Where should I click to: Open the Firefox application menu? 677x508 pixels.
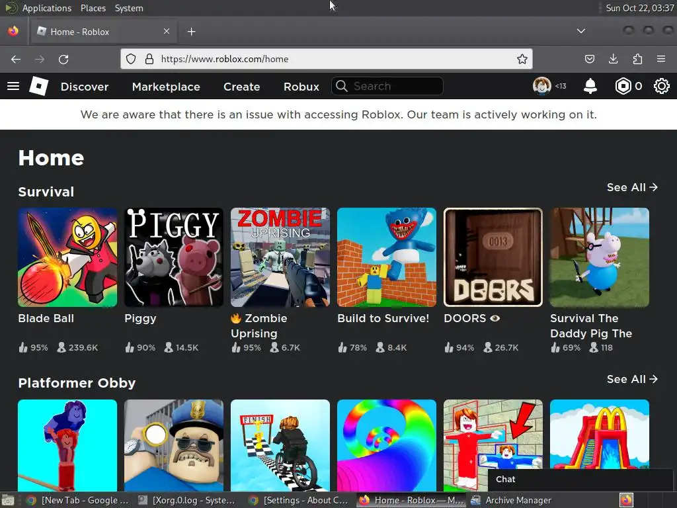click(661, 59)
